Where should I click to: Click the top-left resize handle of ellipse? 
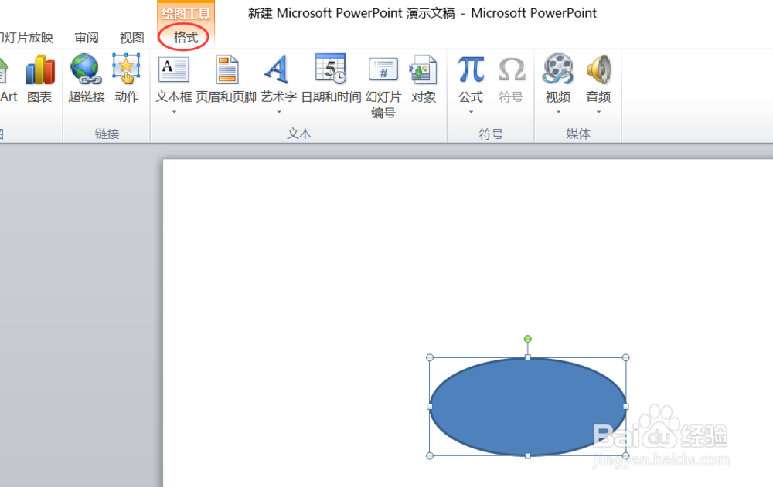429,357
